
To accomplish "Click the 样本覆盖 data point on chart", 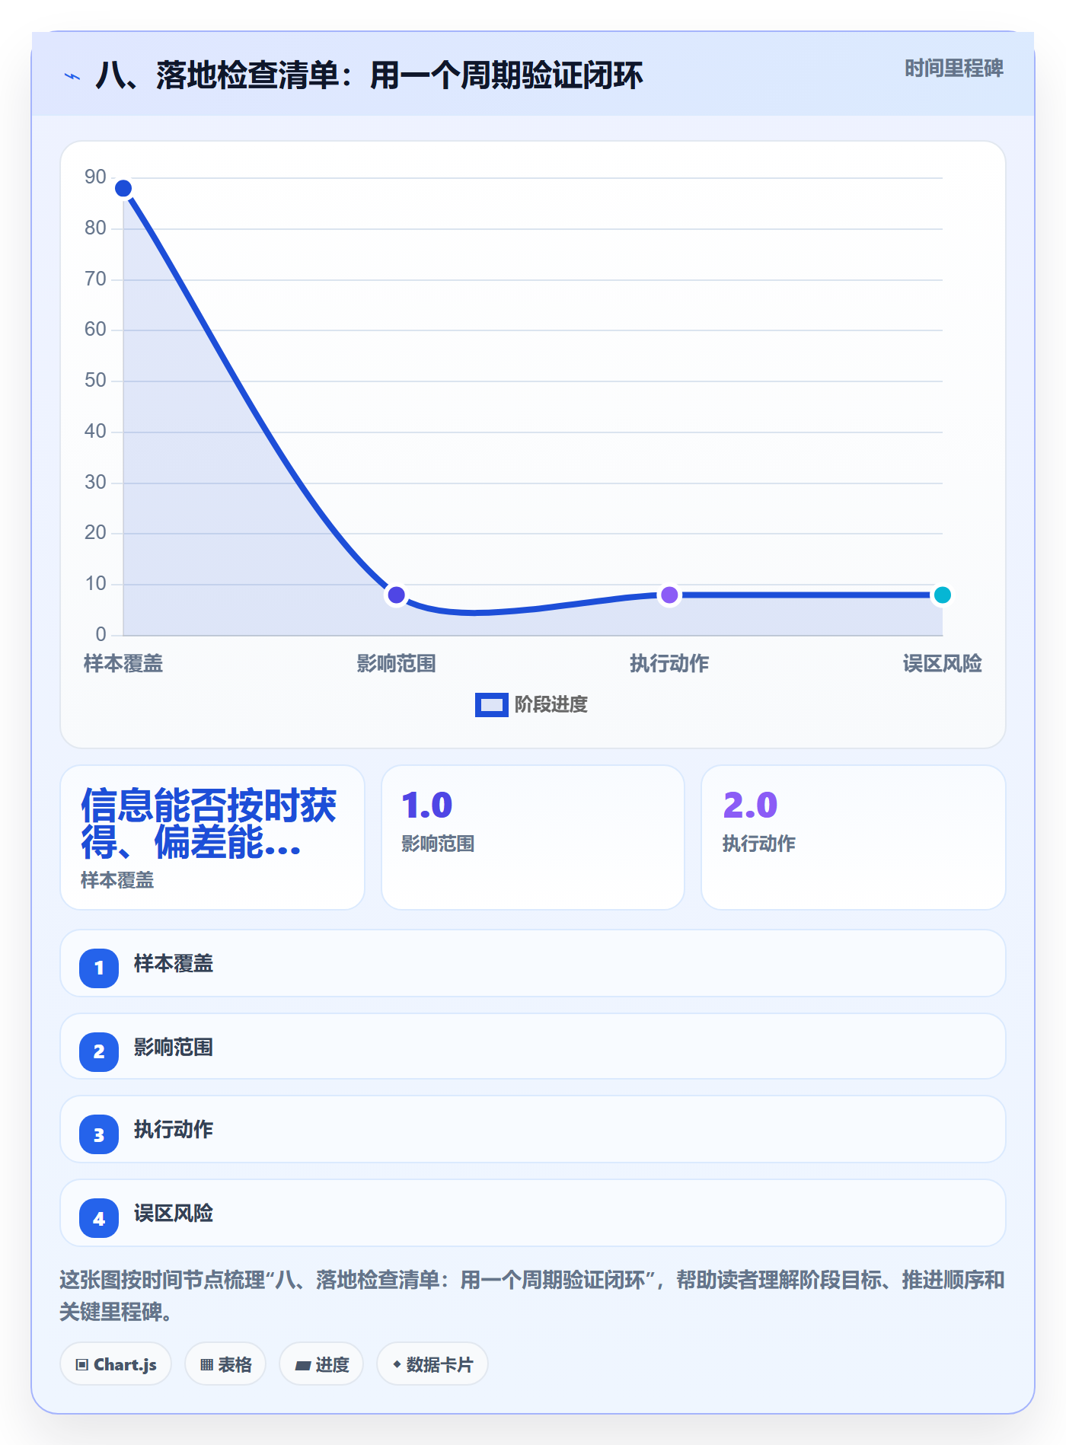I will [x=123, y=188].
